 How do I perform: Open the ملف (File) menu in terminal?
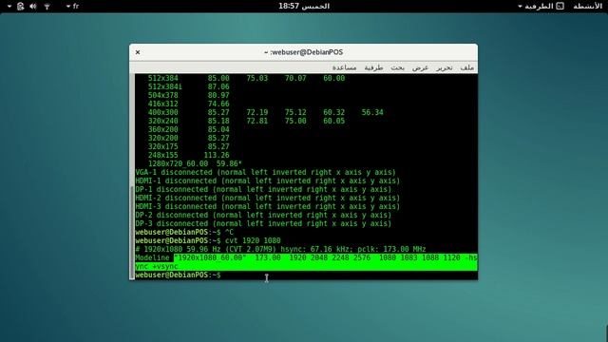pyautogui.click(x=466, y=67)
